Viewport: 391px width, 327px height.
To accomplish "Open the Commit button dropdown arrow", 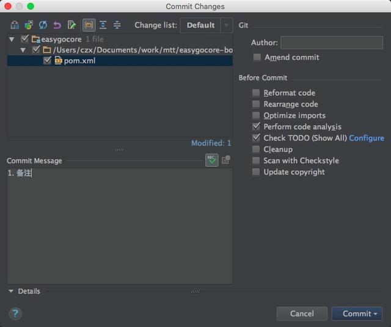I will coord(375,314).
